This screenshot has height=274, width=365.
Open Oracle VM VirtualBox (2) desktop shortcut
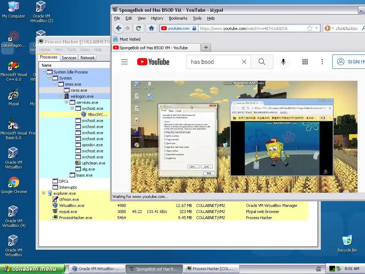[41, 12]
